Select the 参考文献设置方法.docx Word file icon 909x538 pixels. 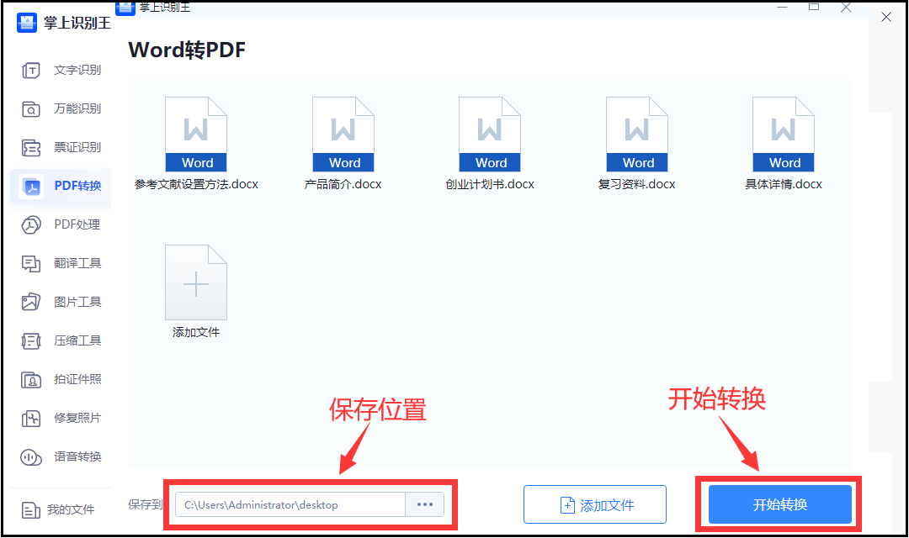[196, 134]
